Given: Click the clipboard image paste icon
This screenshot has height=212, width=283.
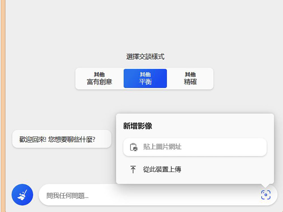Looking at the screenshot, I should (133, 147).
